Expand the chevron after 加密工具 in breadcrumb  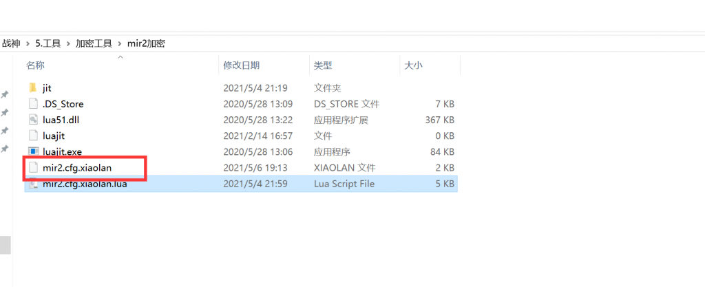123,43
